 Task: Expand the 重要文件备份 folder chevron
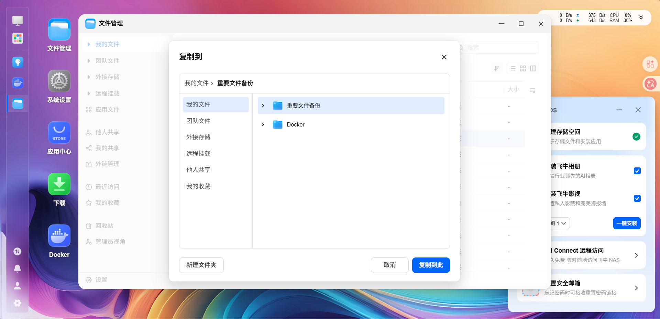coord(263,106)
